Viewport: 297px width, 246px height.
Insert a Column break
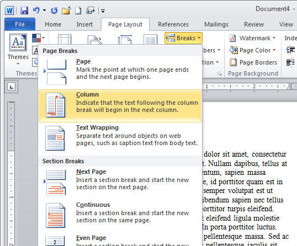120,106
